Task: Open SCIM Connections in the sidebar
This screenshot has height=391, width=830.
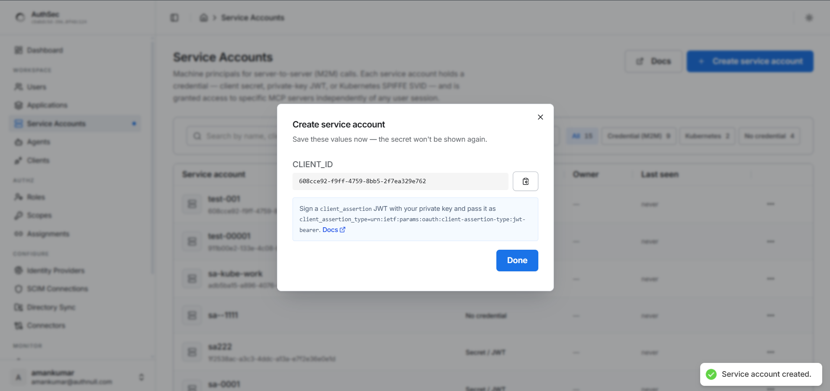Action: pos(76,289)
